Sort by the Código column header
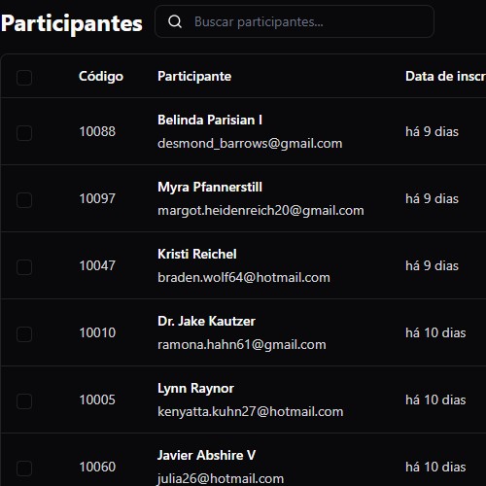 click(x=101, y=77)
